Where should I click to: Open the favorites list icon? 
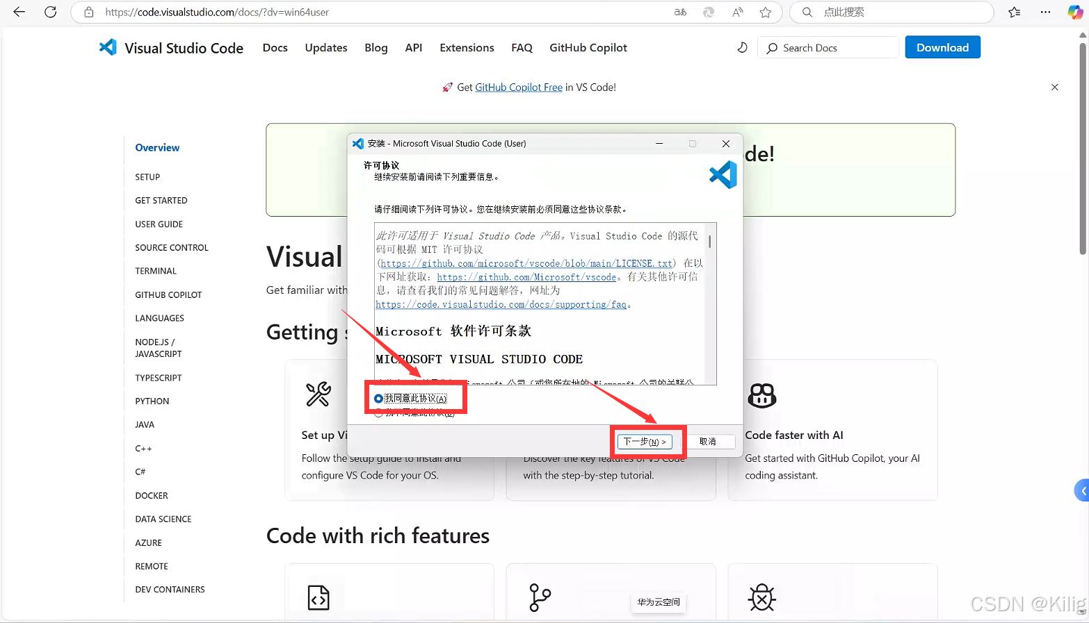click(x=1015, y=12)
